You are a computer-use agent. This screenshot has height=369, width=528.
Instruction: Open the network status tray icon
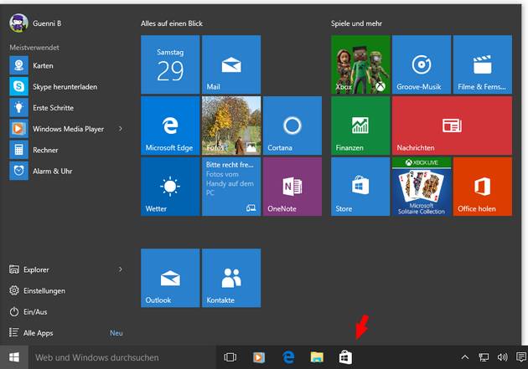tap(484, 357)
